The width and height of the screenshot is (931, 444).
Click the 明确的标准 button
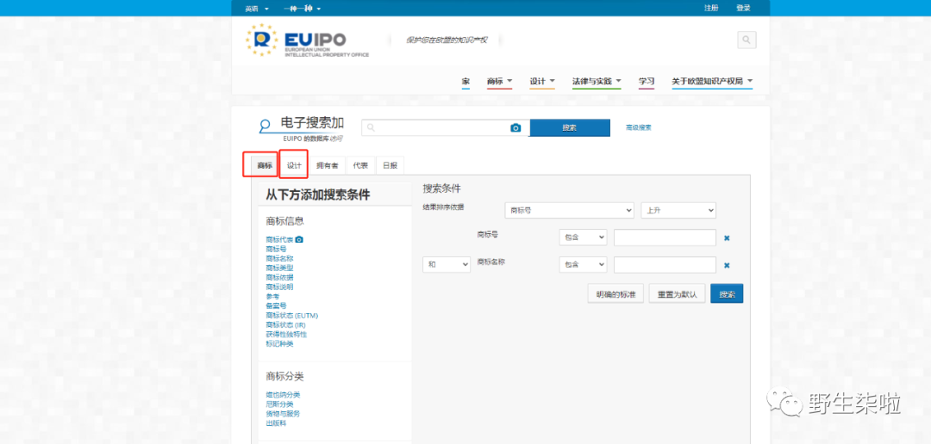[615, 294]
